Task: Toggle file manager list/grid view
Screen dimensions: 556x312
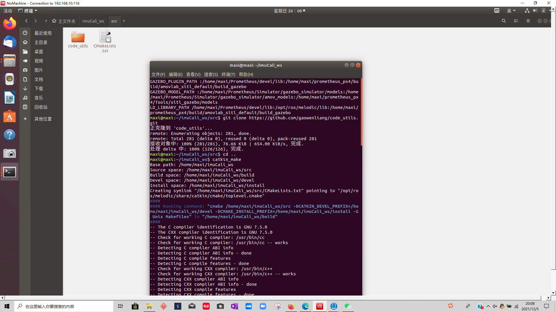Action: coord(516,21)
